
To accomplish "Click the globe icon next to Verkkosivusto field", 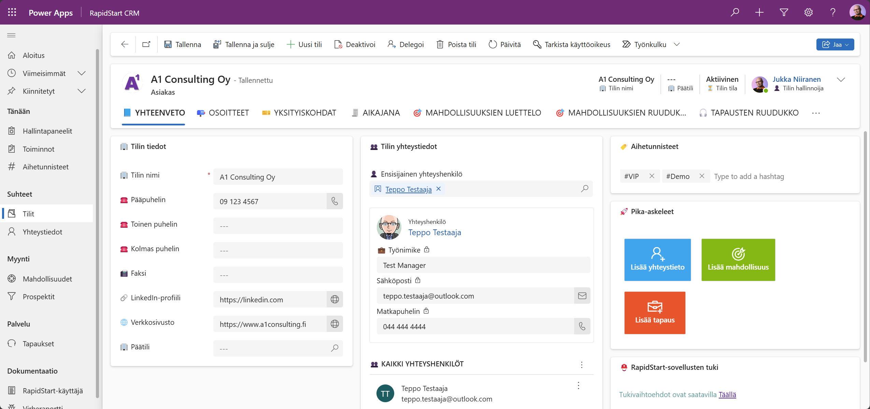I will coord(334,324).
